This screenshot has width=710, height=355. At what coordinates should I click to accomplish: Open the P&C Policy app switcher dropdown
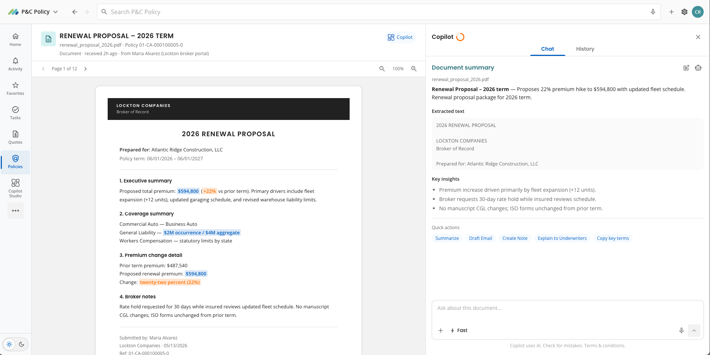click(33, 12)
